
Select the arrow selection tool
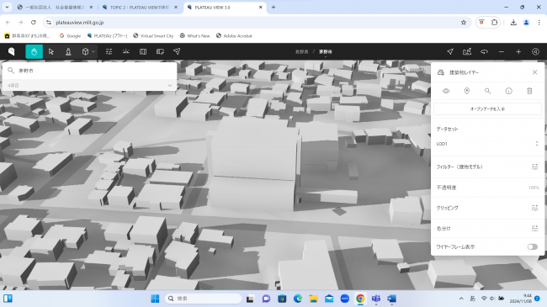[x=51, y=51]
